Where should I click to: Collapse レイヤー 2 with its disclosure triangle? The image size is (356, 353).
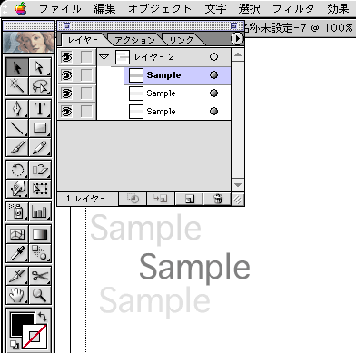(x=104, y=56)
